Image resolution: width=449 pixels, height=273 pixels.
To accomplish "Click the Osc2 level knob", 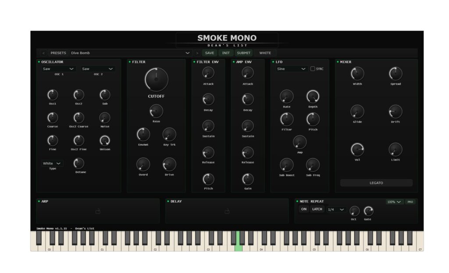I will [x=79, y=95].
